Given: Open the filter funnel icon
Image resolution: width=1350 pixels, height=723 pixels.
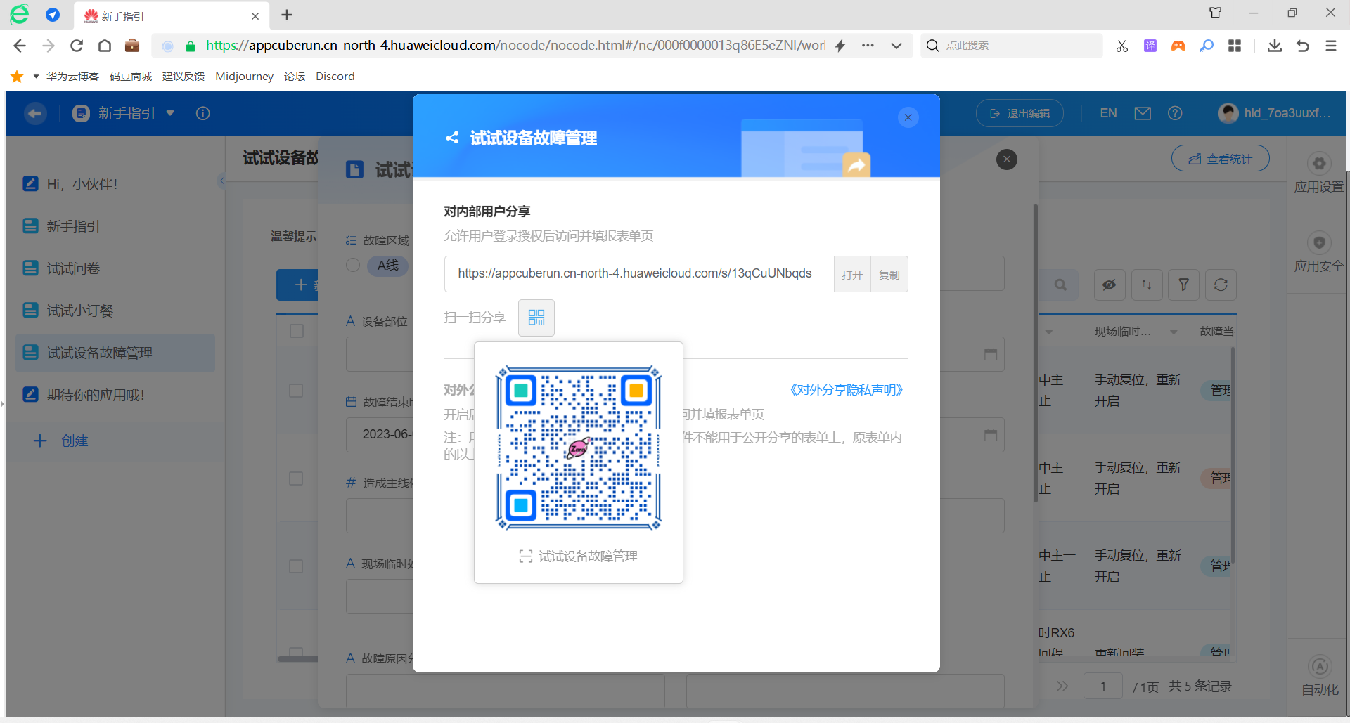Looking at the screenshot, I should (x=1184, y=285).
